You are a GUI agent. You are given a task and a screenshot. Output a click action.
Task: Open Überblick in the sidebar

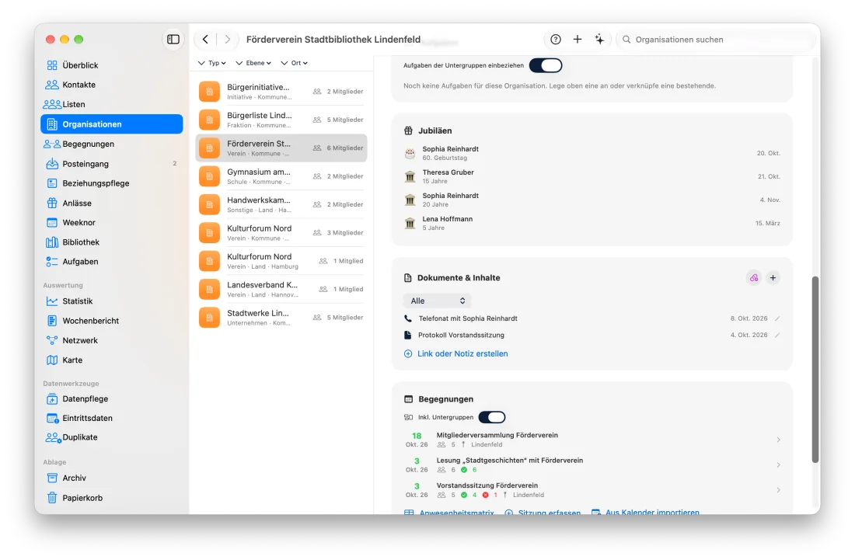(x=112, y=65)
